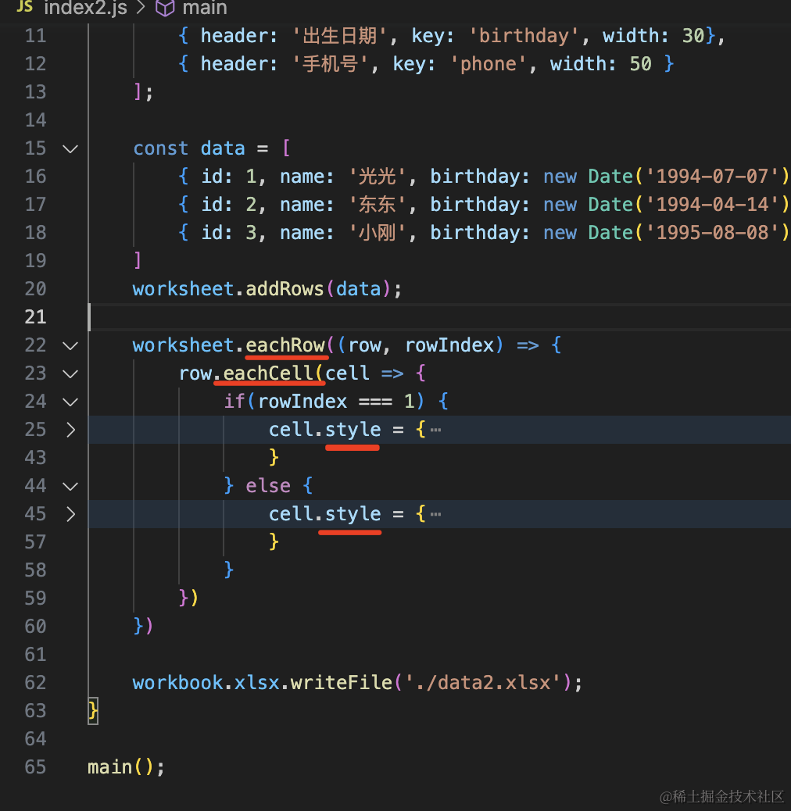Click the main symbol cube icon
The width and height of the screenshot is (791, 811).
165,8
